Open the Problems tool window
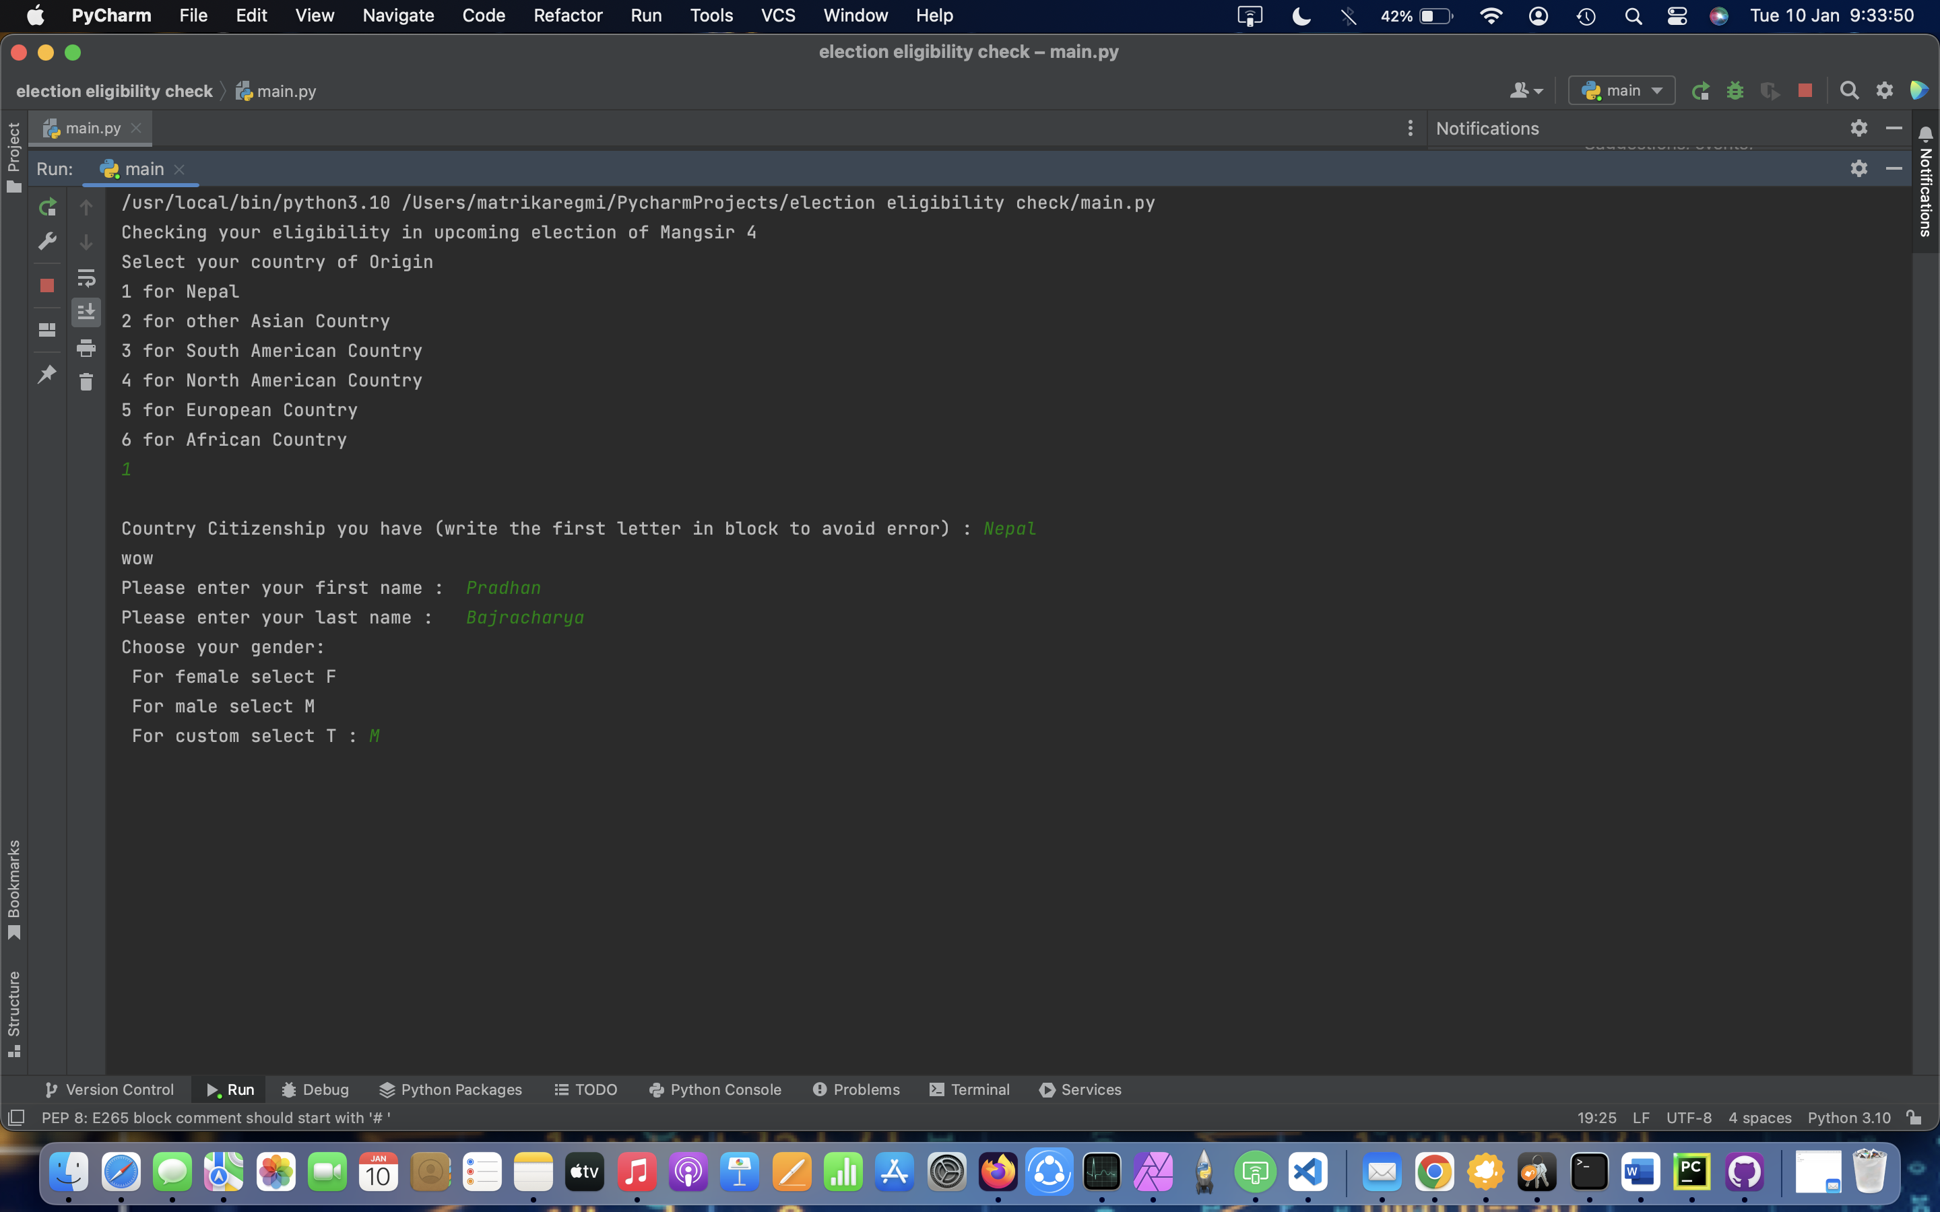Viewport: 1940px width, 1212px height. (x=856, y=1089)
